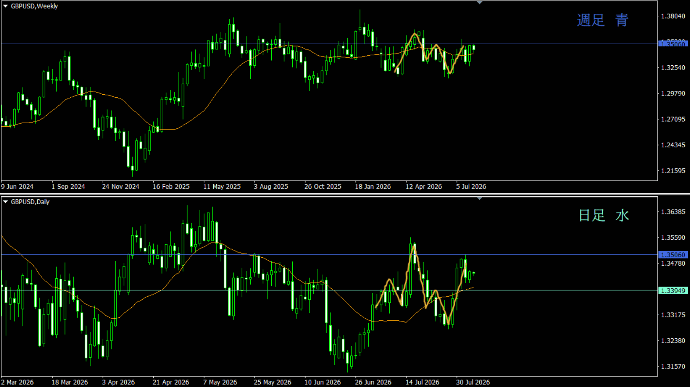Click the 26 Jun 2026 date label
This screenshot has height=387, width=690.
373,382
